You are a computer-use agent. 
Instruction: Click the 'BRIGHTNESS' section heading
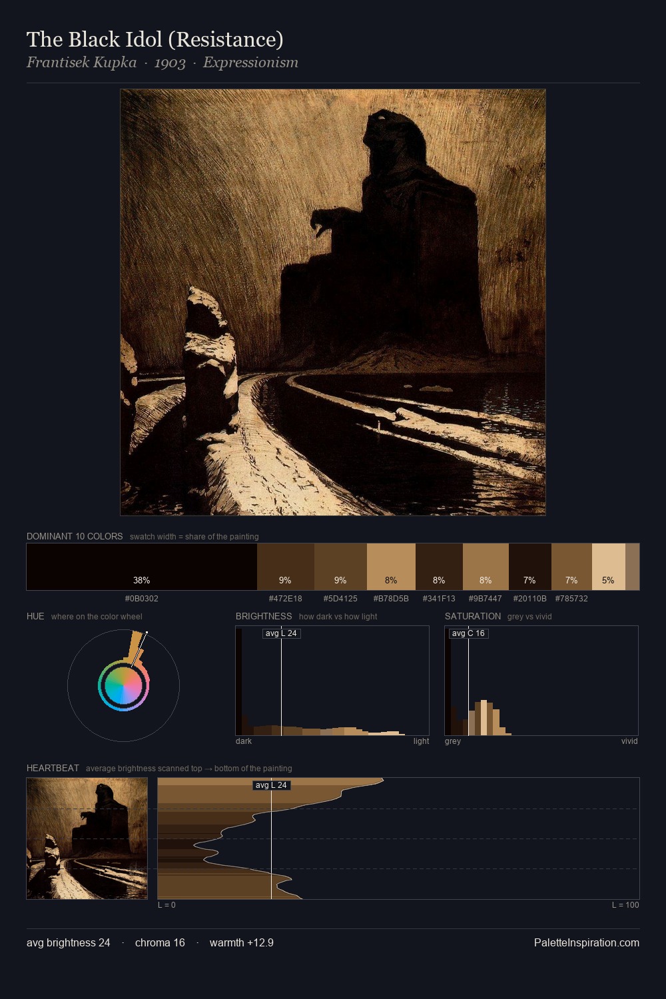point(264,616)
